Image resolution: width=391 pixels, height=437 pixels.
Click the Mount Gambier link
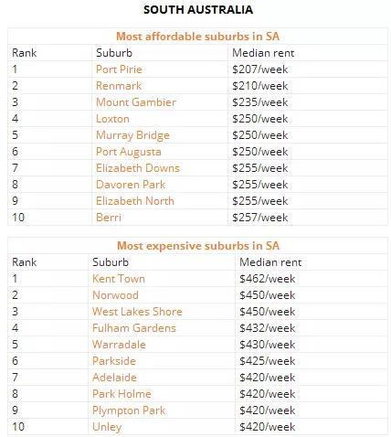coord(136,102)
